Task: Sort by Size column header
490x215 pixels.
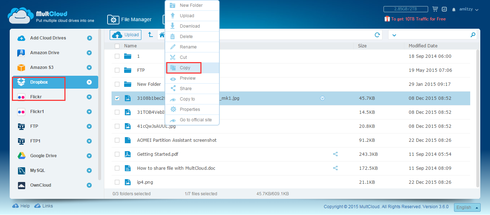Action: pos(362,46)
